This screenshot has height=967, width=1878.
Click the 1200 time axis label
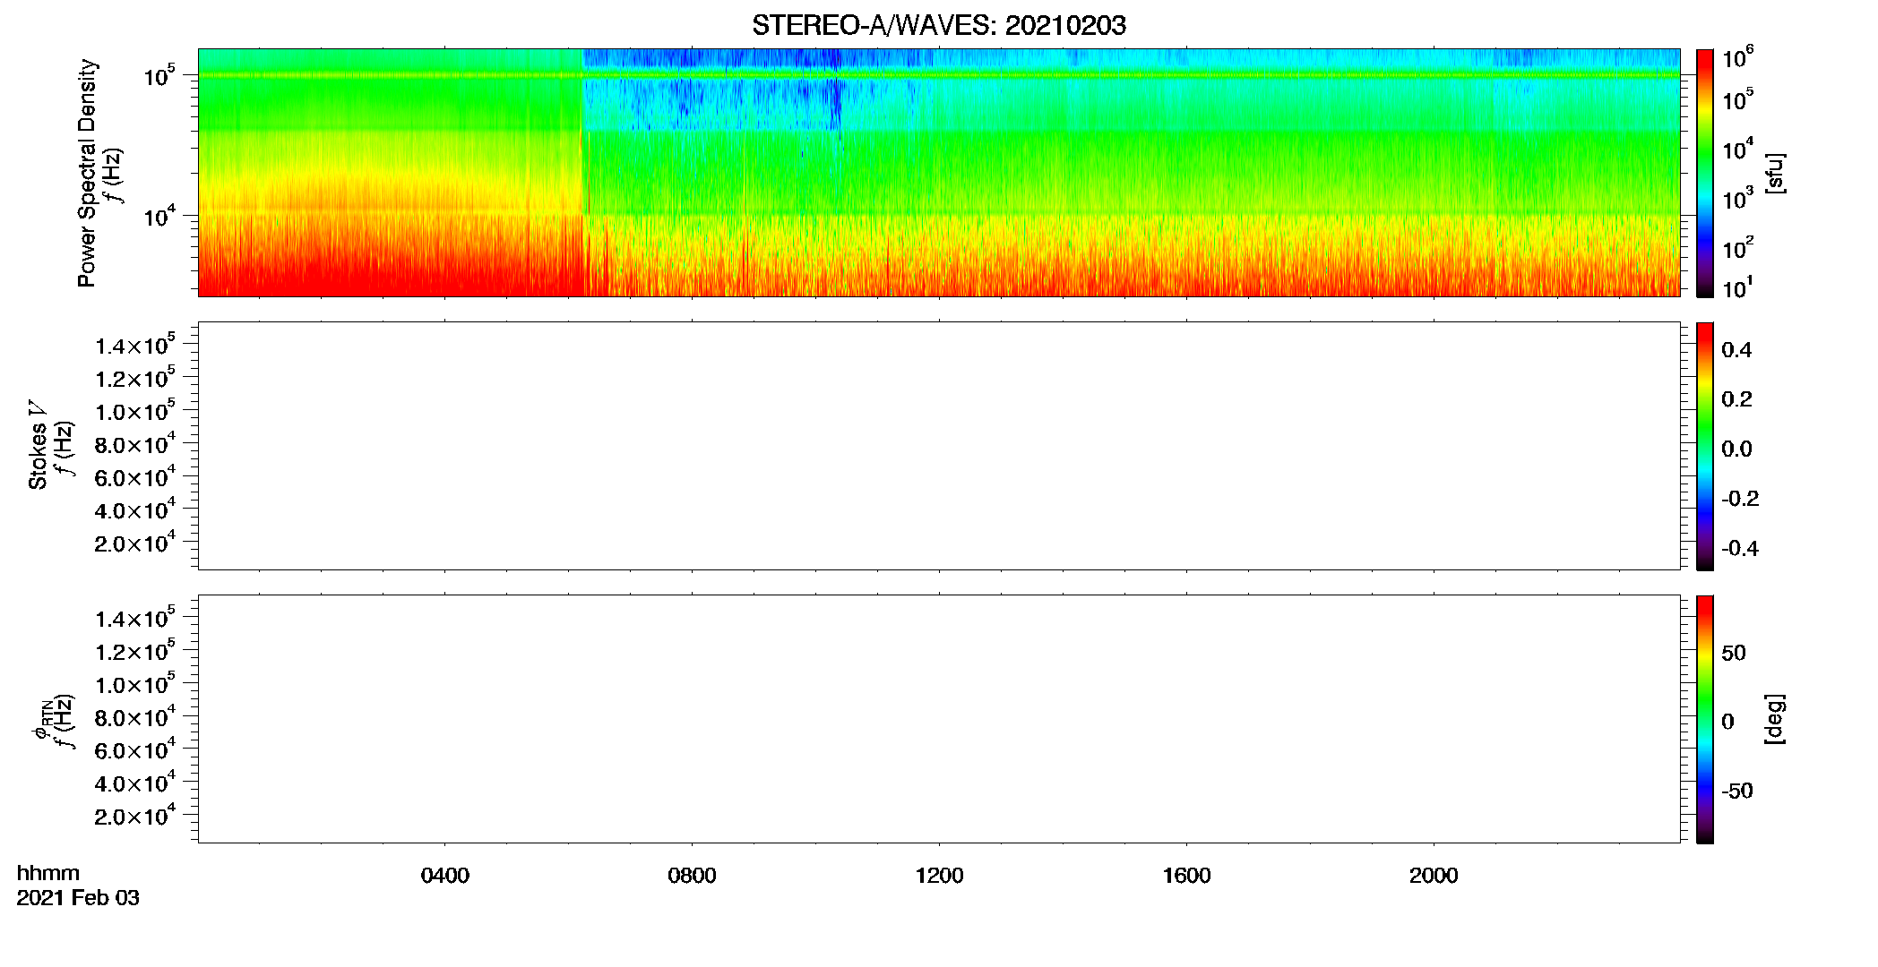[x=939, y=875]
